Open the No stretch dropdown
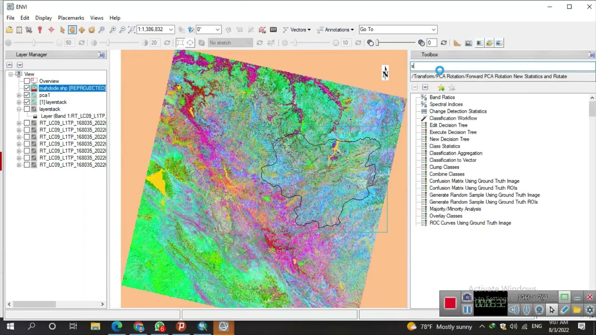The width and height of the screenshot is (596, 335). point(230,43)
